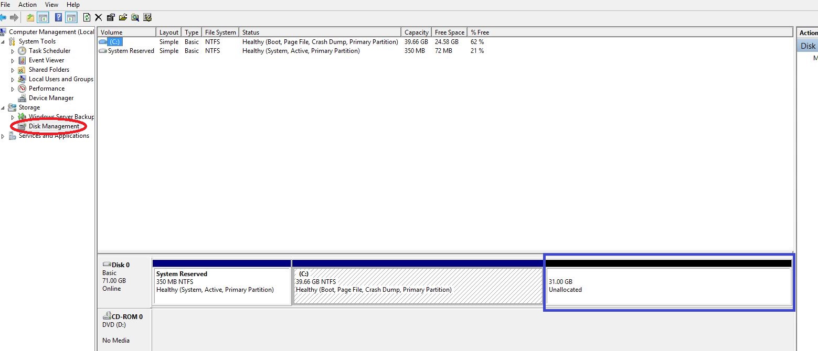Expand Local Users and Groups node
Viewport: 818px width, 351px height.
(13, 80)
